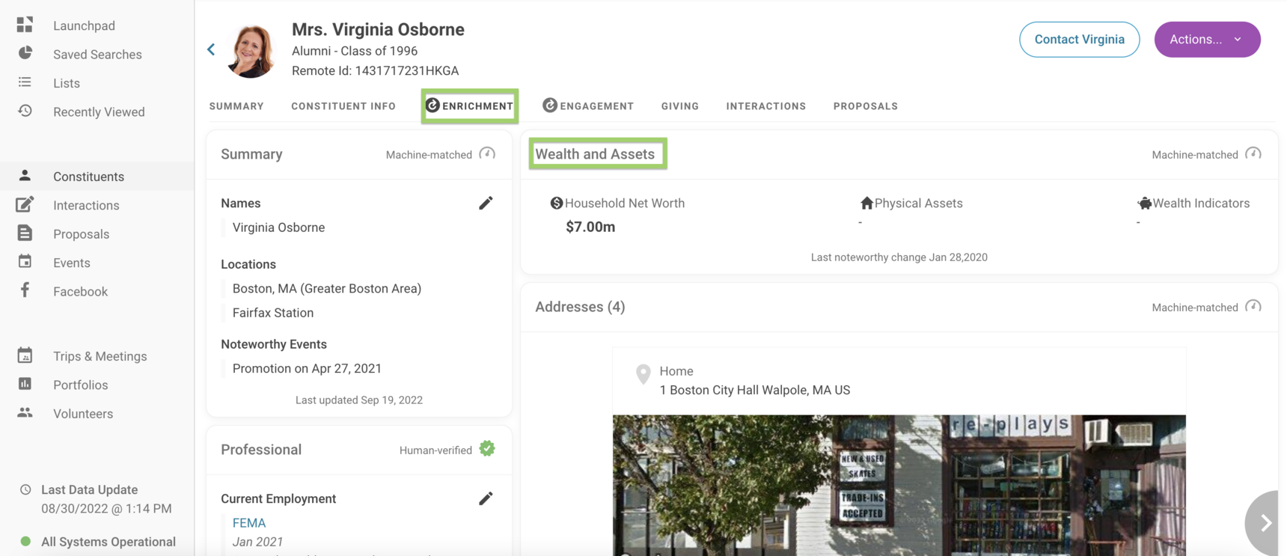Screen dimensions: 1287x556
Task: Click the Launchpad grid icon
Action: [x=25, y=25]
